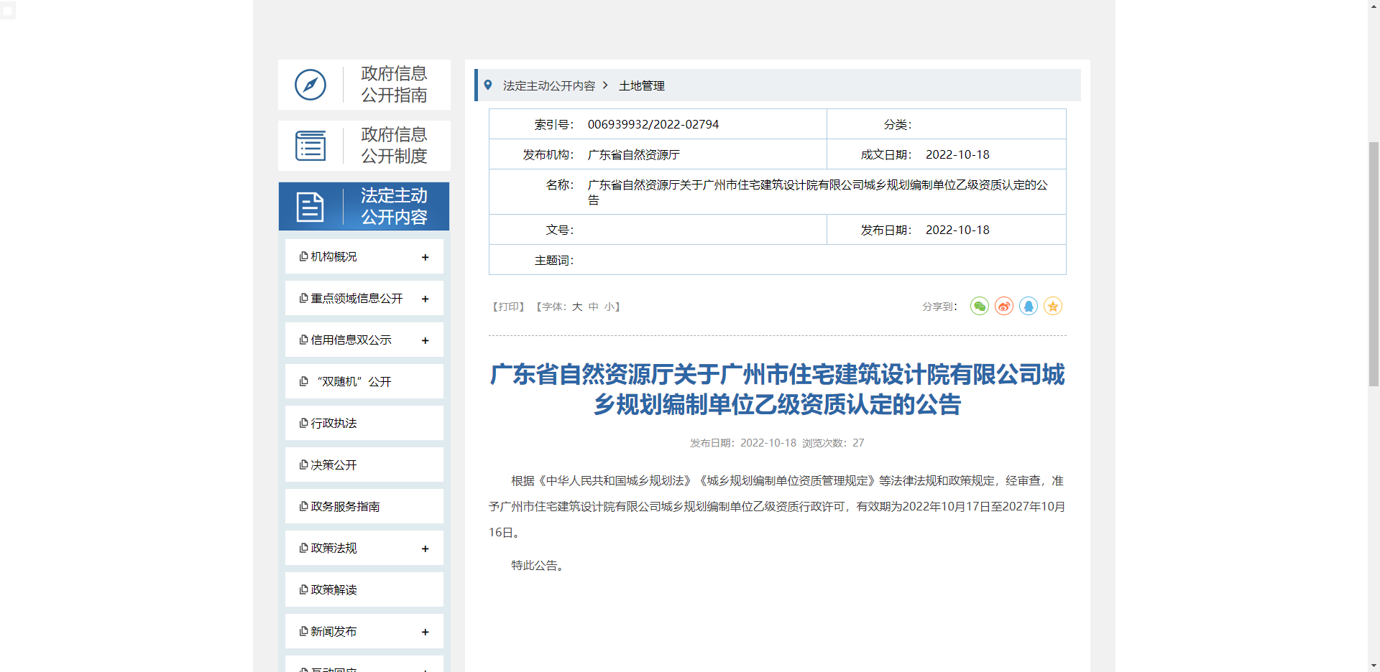This screenshot has height=672, width=1380.
Task: Click the compass icon for 政府信息公开指南
Action: click(x=310, y=85)
